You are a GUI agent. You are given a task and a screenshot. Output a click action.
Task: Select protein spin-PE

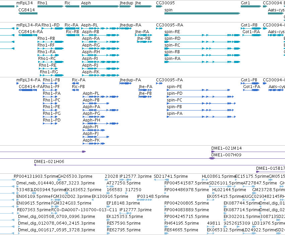[198, 90]
